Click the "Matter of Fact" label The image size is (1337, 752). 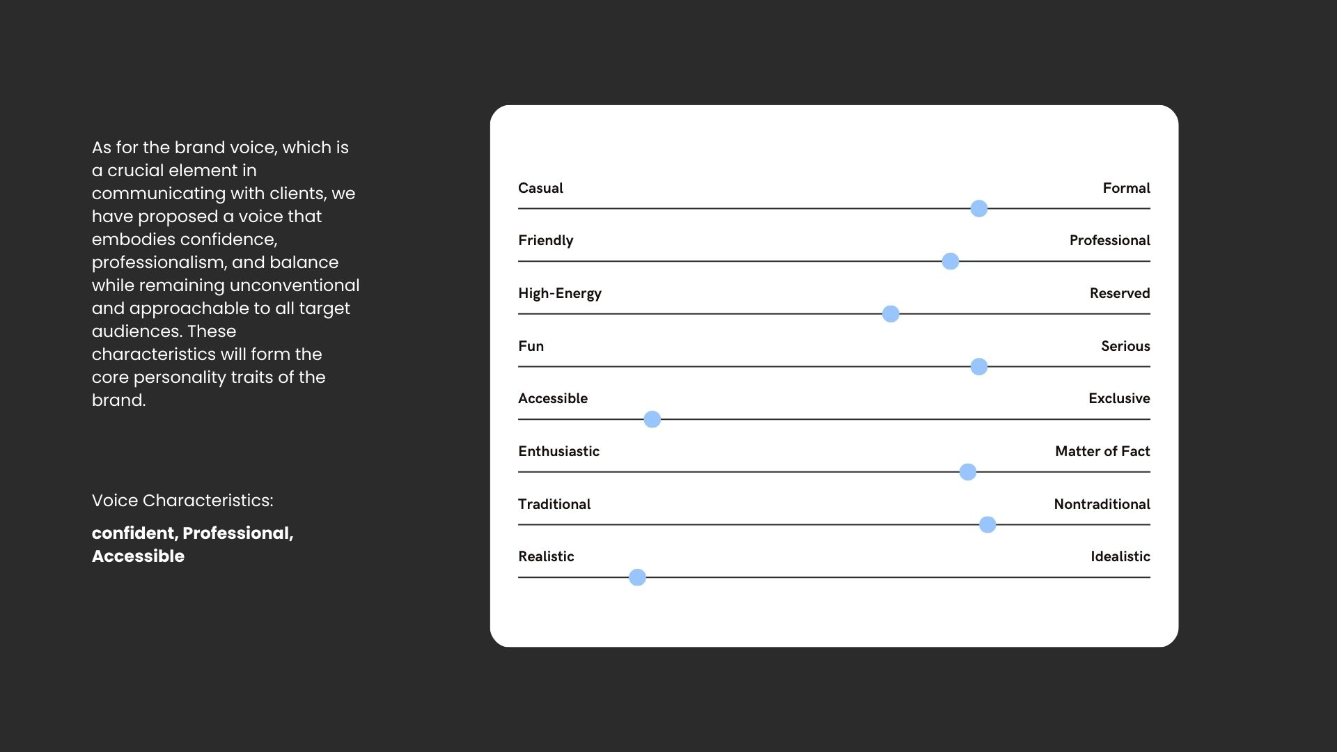[1102, 451]
